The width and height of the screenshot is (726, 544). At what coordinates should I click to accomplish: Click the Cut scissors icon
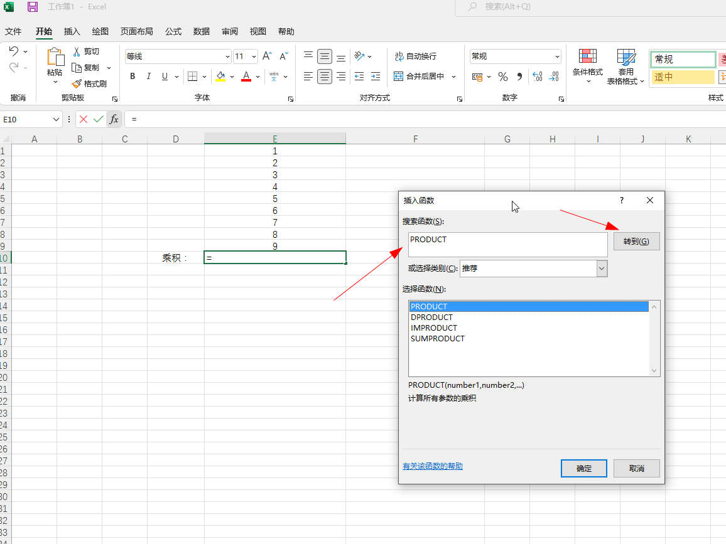click(77, 51)
